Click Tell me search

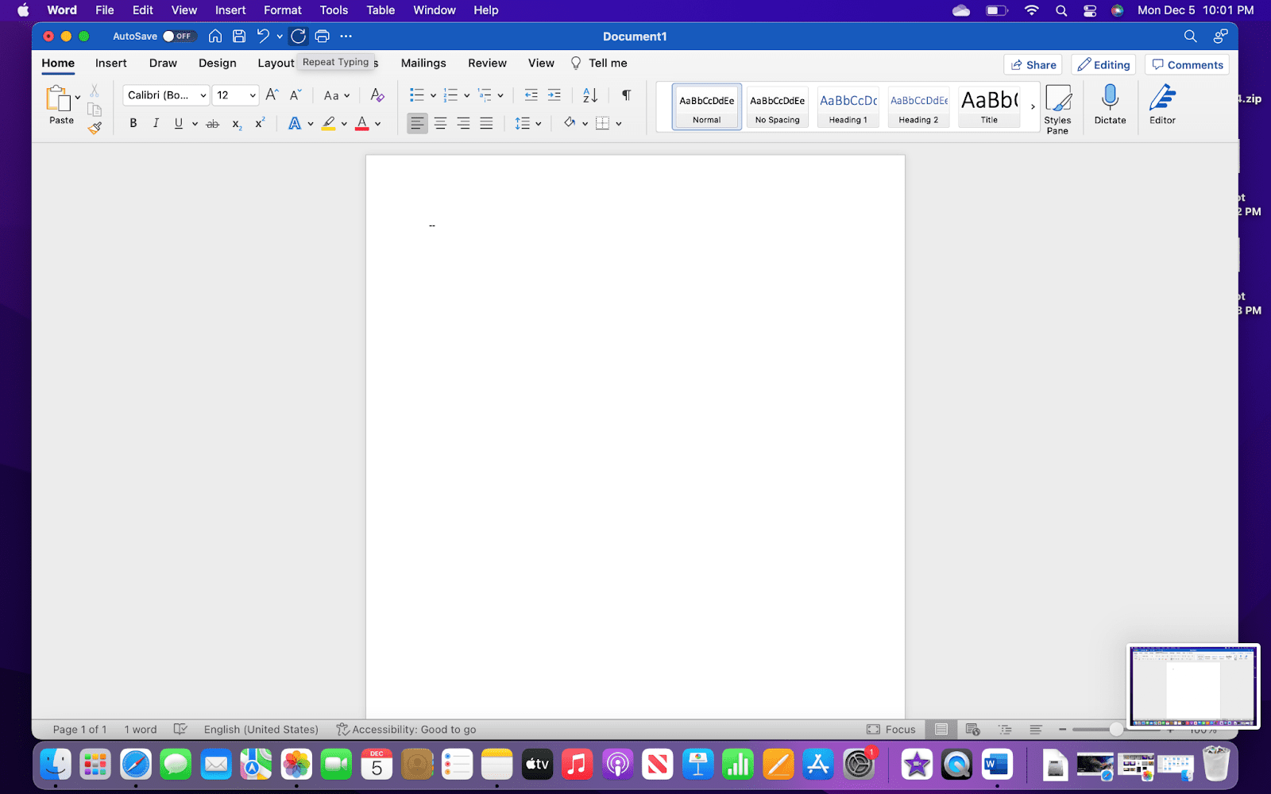pyautogui.click(x=599, y=63)
